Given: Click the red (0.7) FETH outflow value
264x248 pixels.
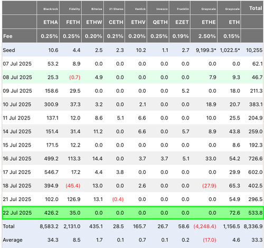Looking at the screenshot, I should click(x=74, y=77).
